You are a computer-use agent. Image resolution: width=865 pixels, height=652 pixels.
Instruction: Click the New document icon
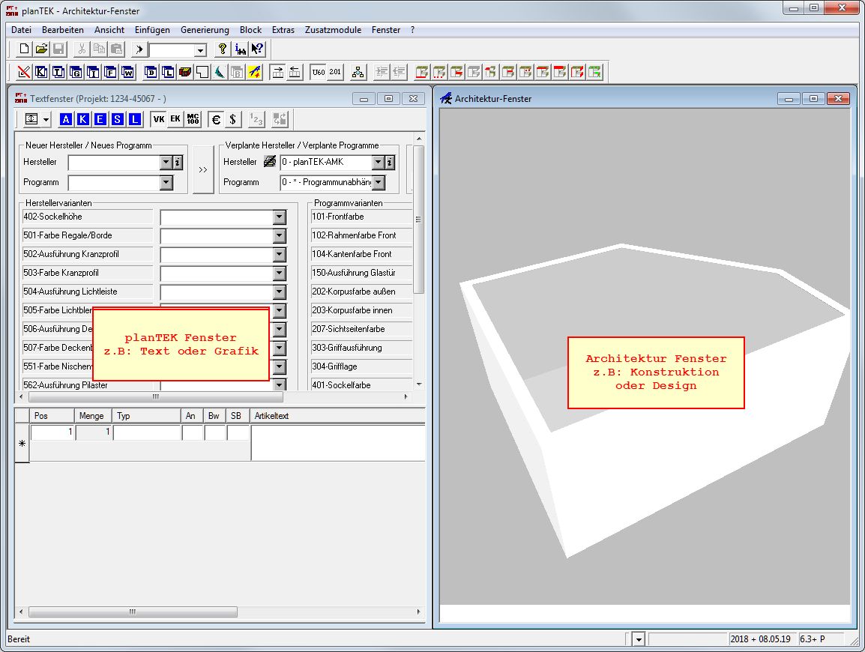point(24,49)
